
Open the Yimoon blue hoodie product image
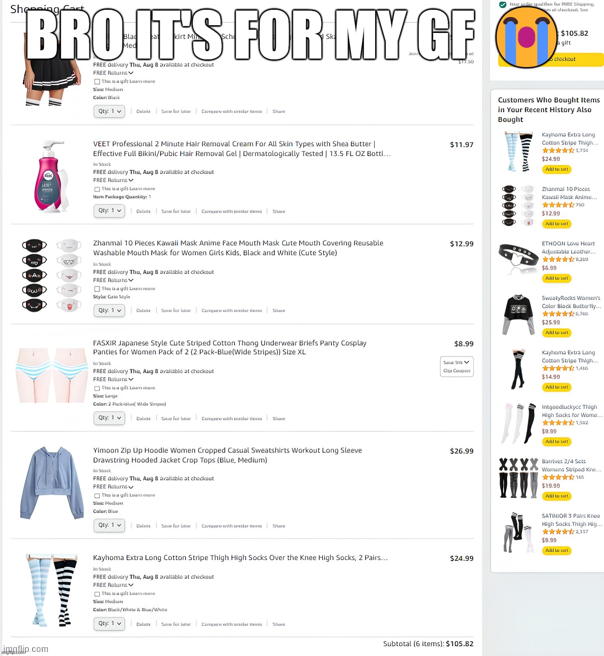point(52,482)
